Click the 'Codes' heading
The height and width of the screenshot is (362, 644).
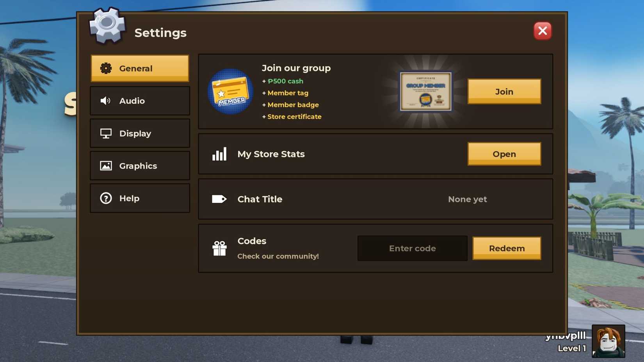252,241
